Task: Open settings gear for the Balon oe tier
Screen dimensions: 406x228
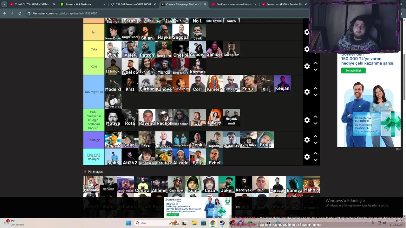Action: (307, 140)
